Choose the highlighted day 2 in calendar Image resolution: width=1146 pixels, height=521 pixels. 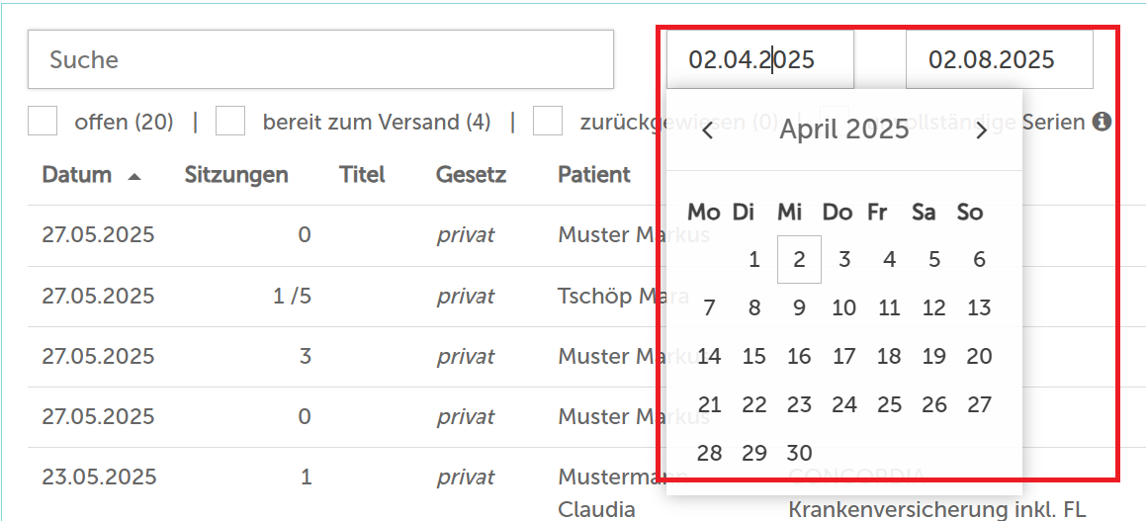(799, 259)
